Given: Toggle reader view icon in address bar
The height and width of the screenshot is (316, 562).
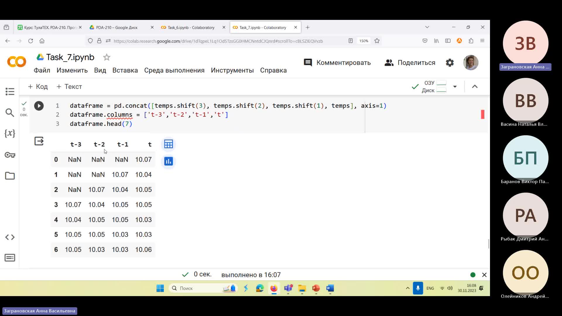Looking at the screenshot, I should (x=350, y=41).
